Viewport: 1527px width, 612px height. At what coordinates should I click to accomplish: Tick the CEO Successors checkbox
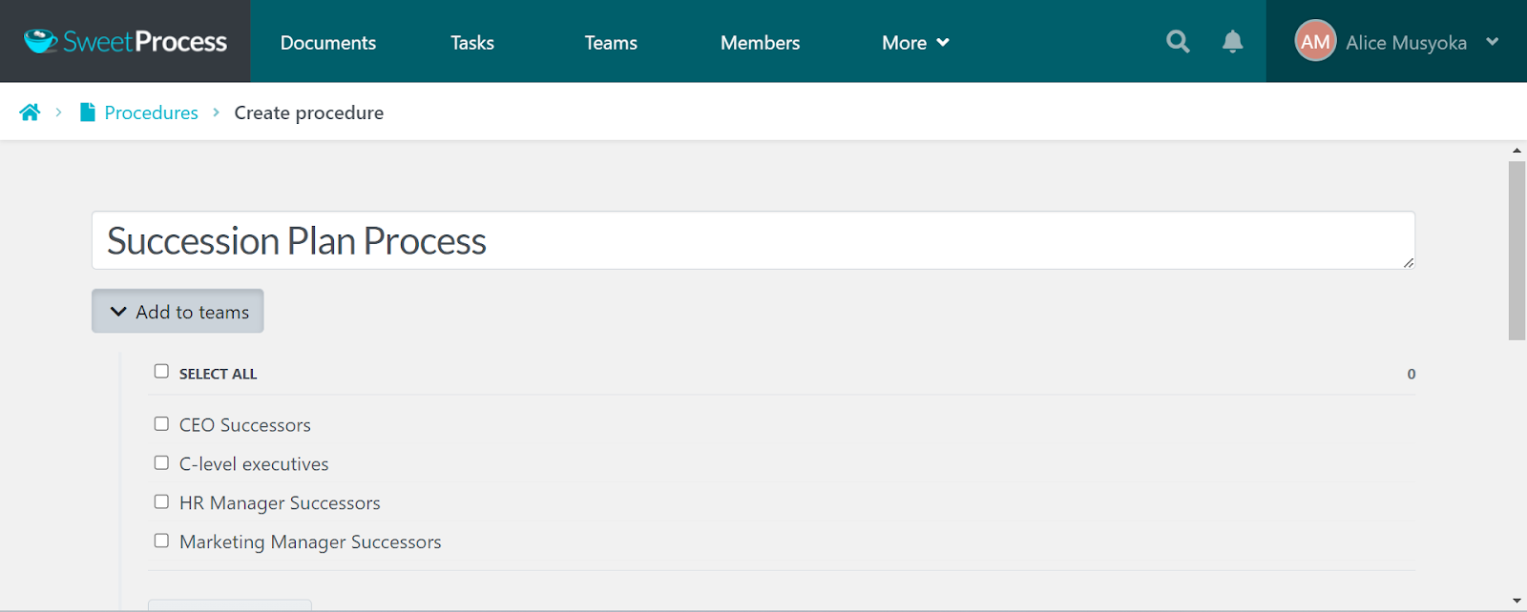point(161,423)
